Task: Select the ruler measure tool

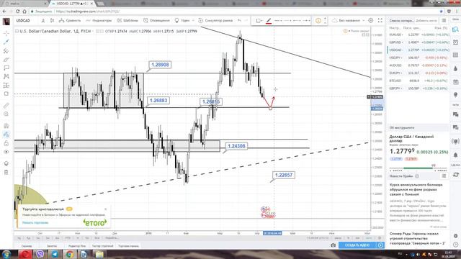Action: click(6, 105)
